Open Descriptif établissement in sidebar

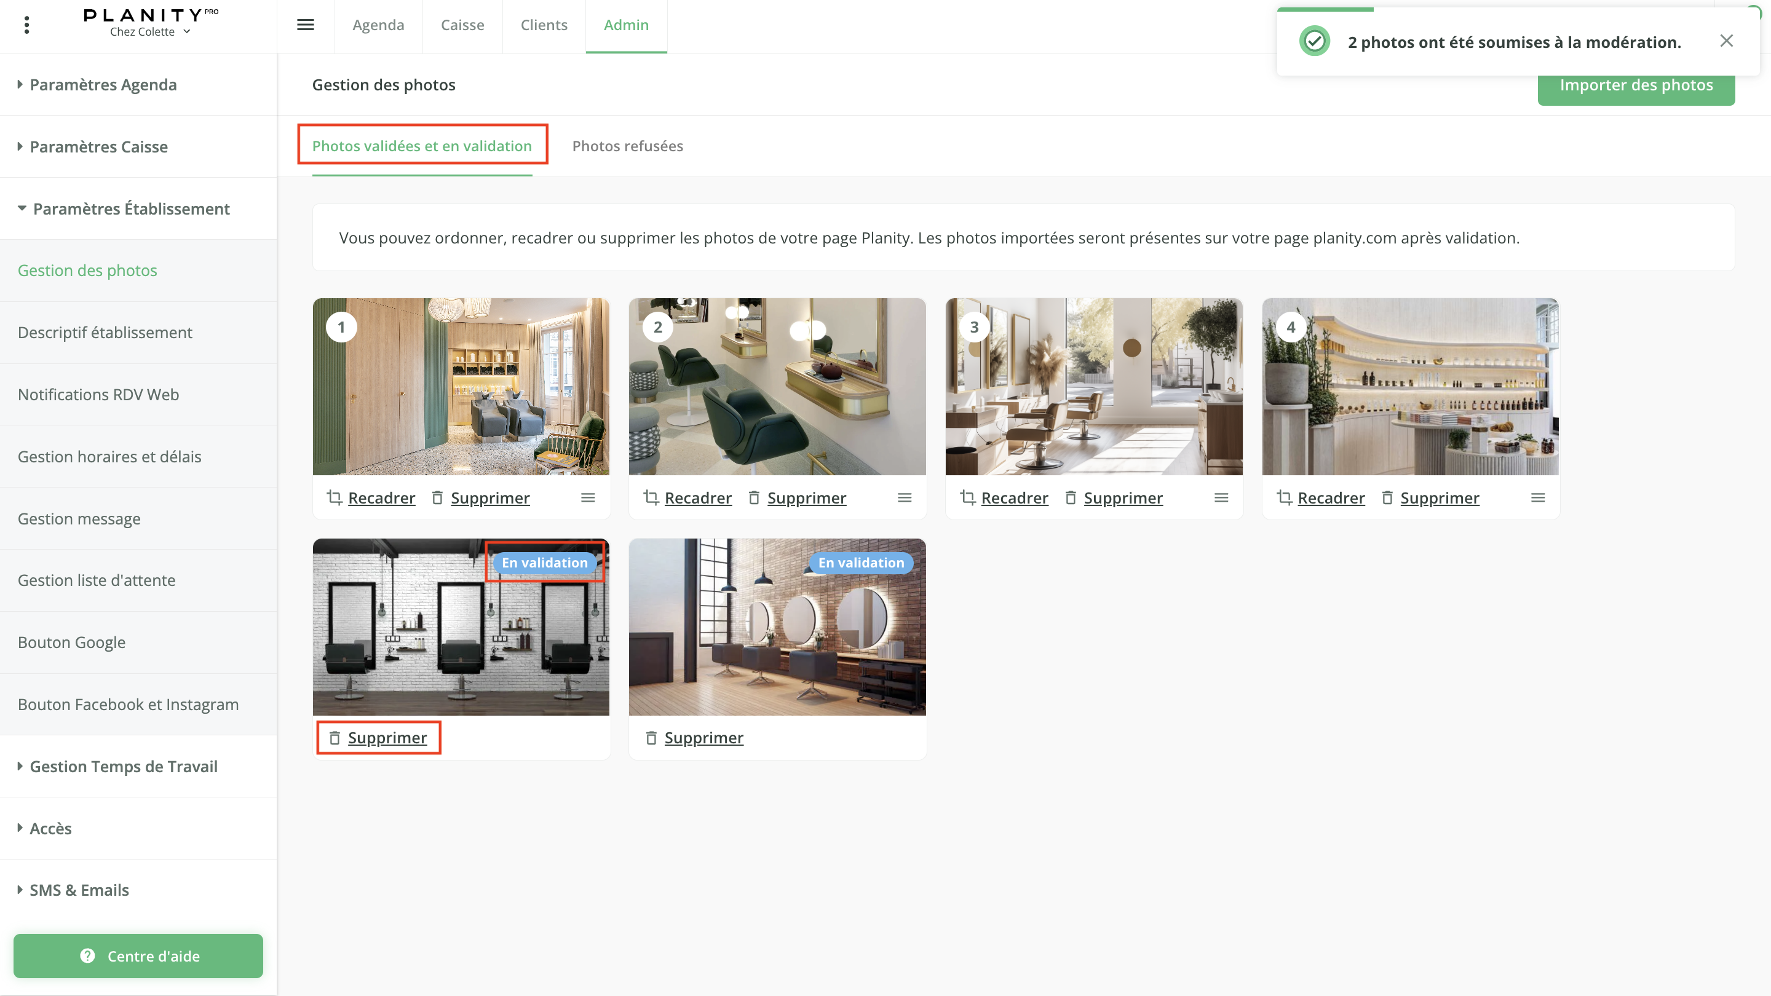[x=105, y=333]
